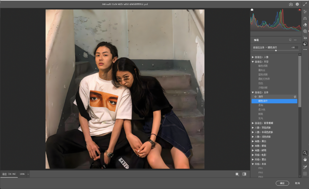Image resolution: width=309 pixels, height=189 pixels.
Task: Open the Masking tool icon
Action: (x=305, y=31)
